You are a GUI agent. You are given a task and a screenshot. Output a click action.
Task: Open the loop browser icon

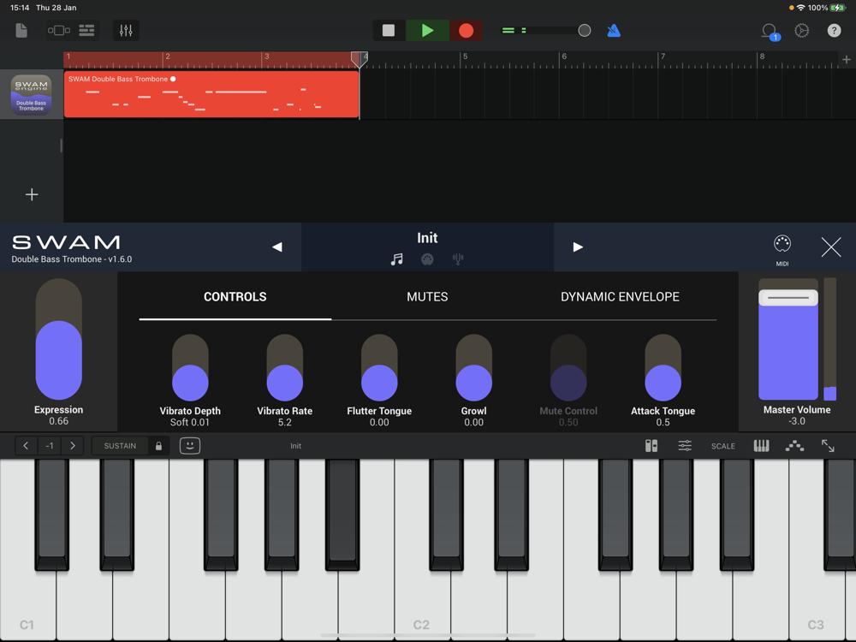pos(770,31)
